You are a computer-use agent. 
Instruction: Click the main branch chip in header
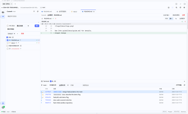(43, 8)
